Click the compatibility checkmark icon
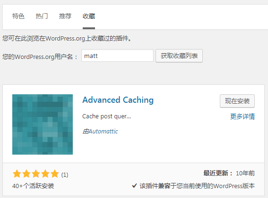Screen dimensions: 268x198 point(135,186)
